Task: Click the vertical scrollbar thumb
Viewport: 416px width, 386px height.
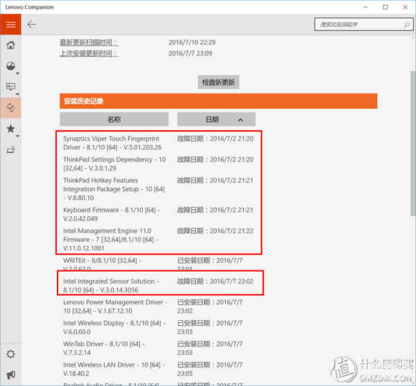Action: pos(413,143)
